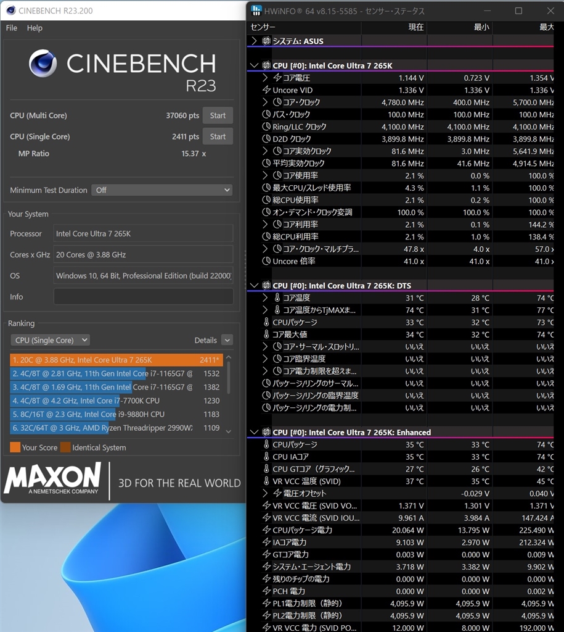This screenshot has height=632, width=564.
Task: Select ranking entry i7-1165G7 scoring 1532
Action: 116,373
